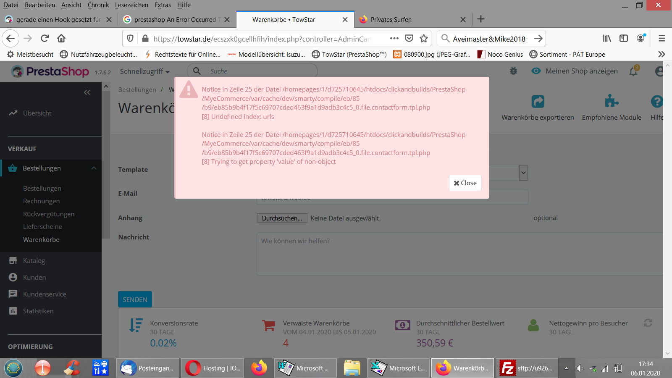
Task: Show hidden system tray icons
Action: click(x=566, y=368)
